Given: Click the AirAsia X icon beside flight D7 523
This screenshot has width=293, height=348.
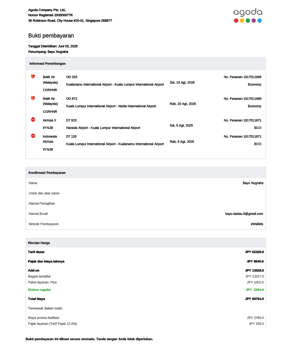Looking at the screenshot, I should (33, 120).
